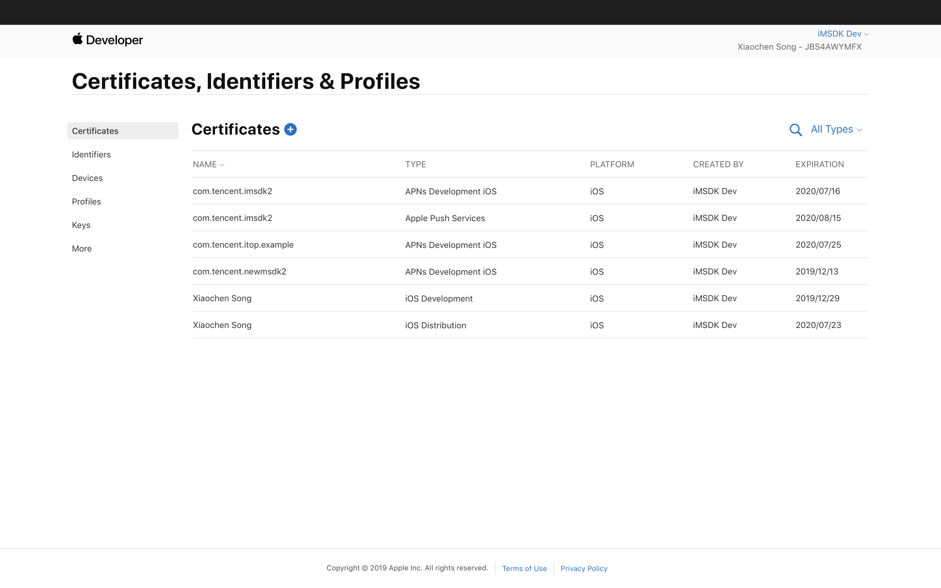Open More in the sidebar
The image size is (941, 588).
(82, 249)
